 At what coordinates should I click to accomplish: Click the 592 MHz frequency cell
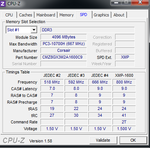point(76,82)
